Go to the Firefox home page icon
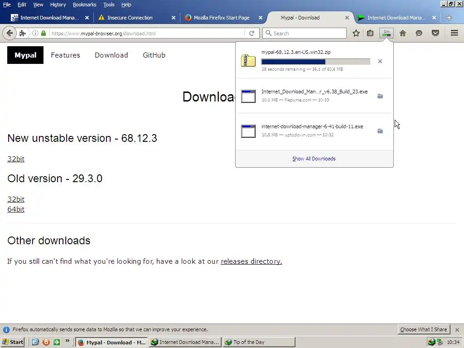464x348 pixels. (403, 33)
